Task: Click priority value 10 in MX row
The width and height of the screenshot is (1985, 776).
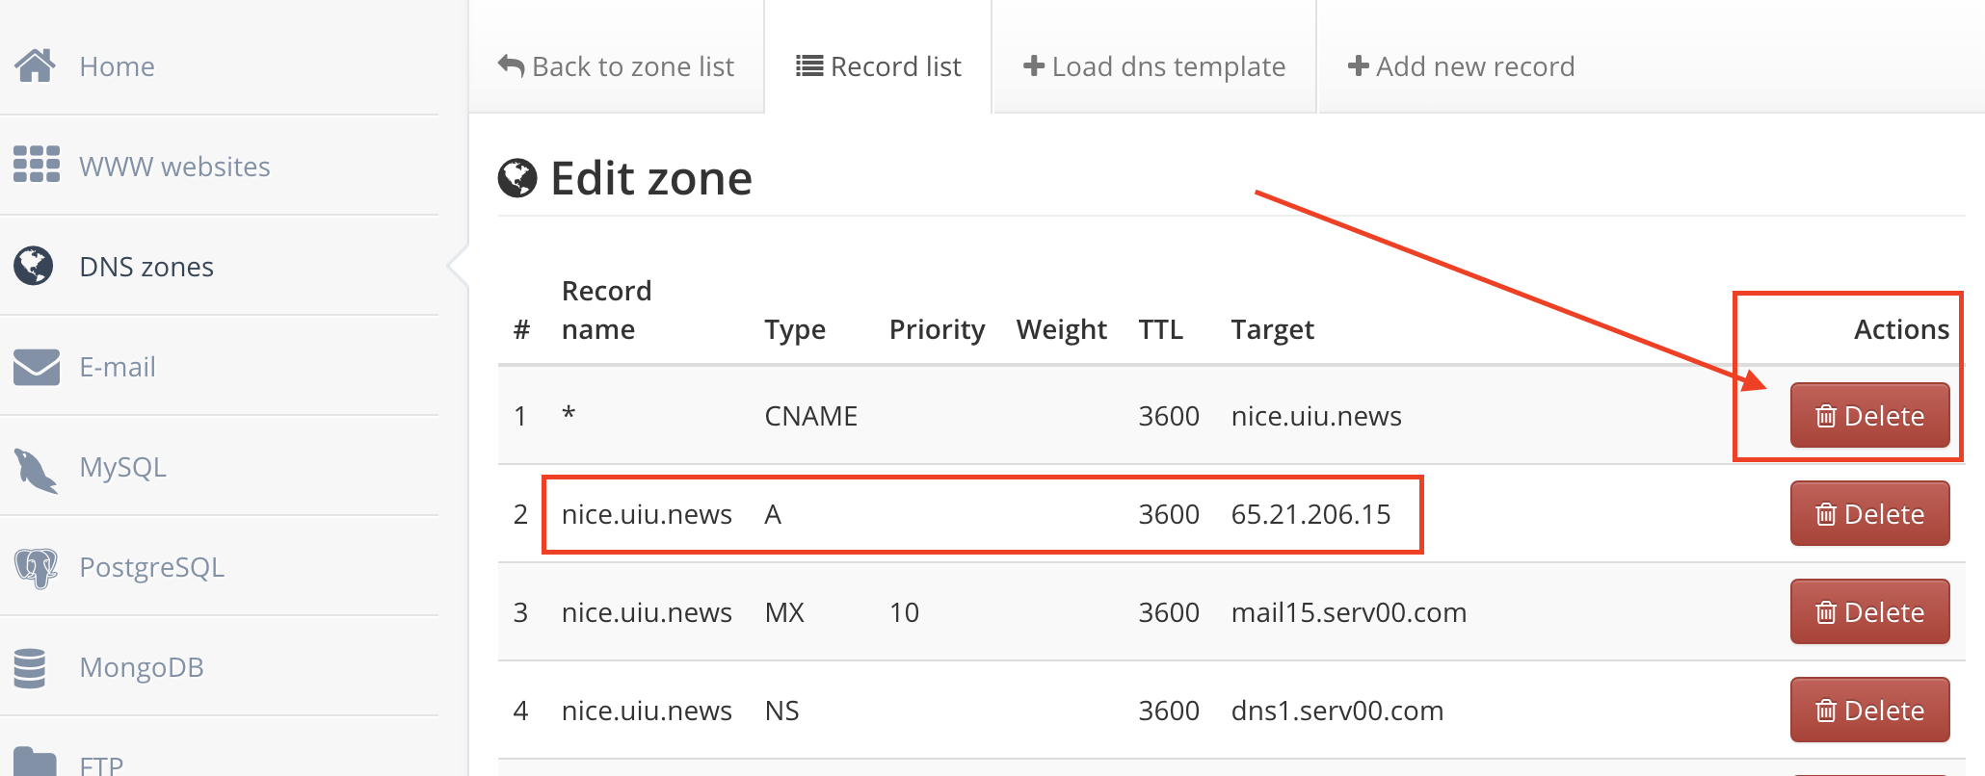Action: click(x=904, y=612)
